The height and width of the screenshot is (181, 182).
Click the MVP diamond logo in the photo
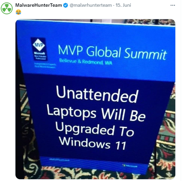[39, 45]
